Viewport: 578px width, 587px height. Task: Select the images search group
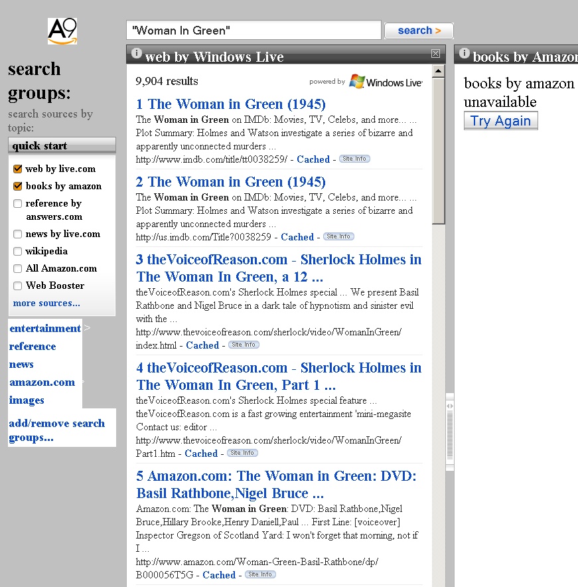(x=27, y=400)
